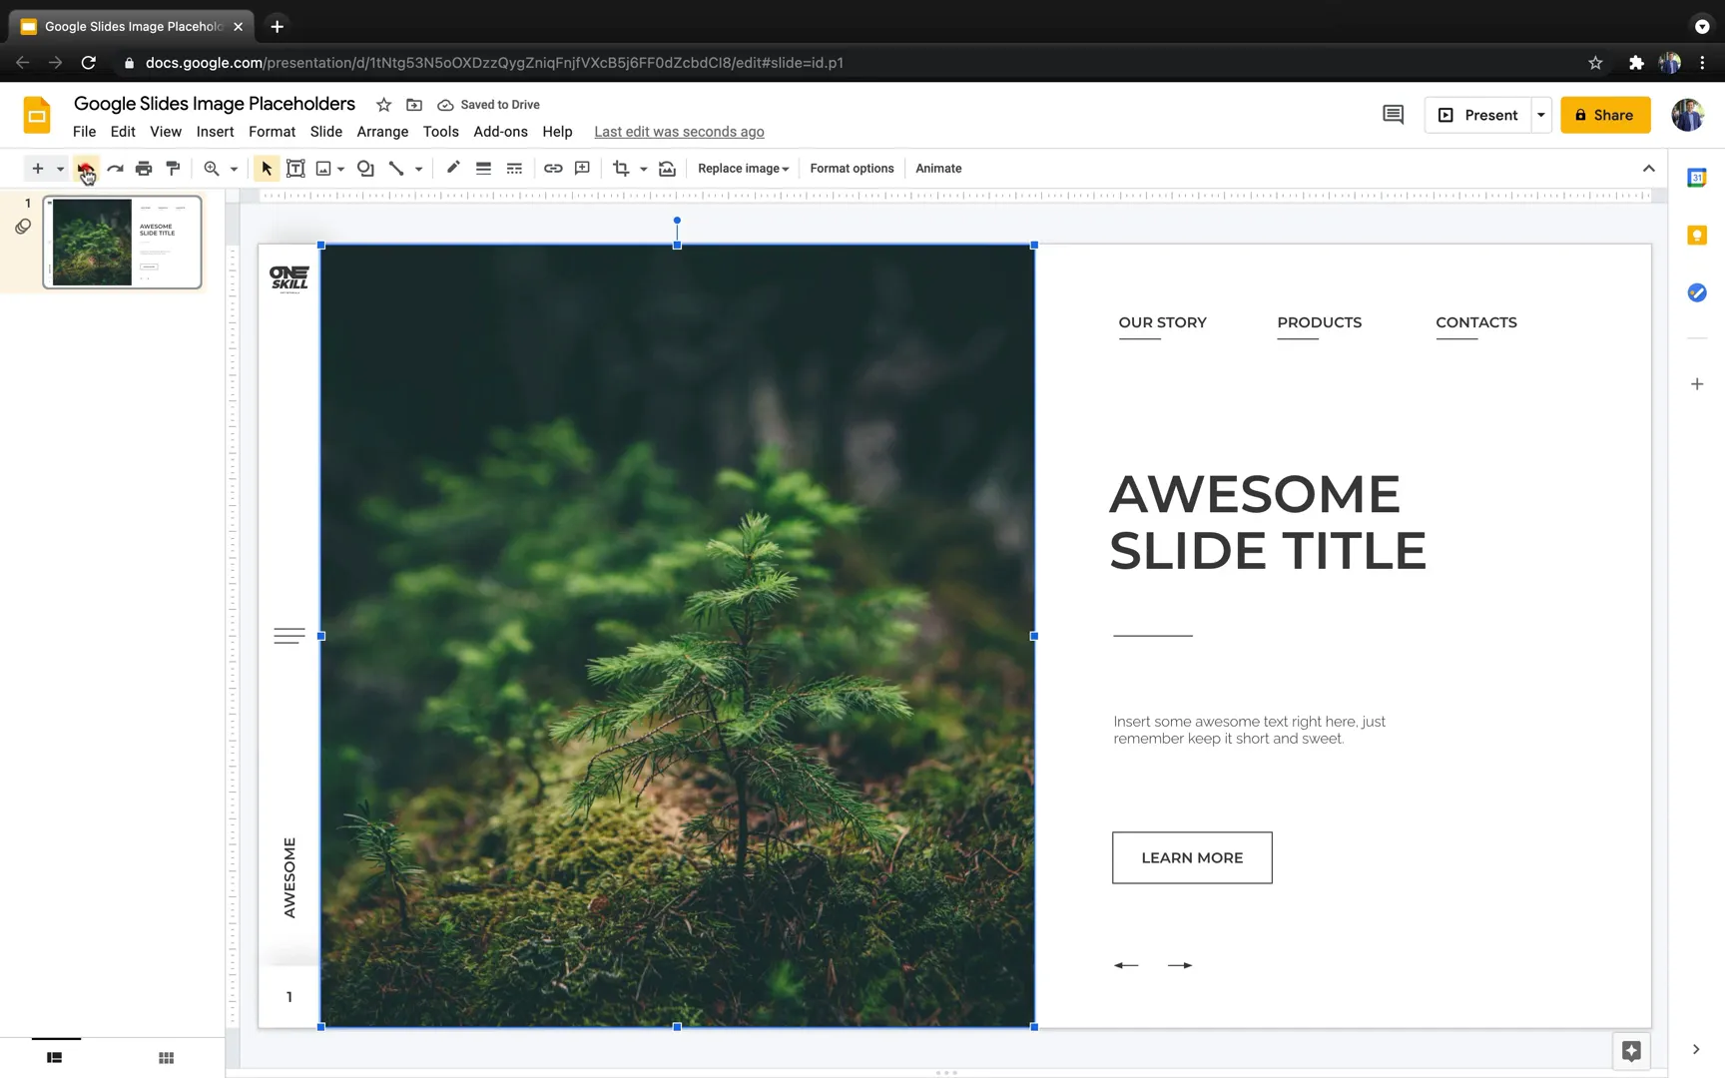Image resolution: width=1725 pixels, height=1078 pixels.
Task: Hide the side panel with the chevron
Action: (1696, 1049)
